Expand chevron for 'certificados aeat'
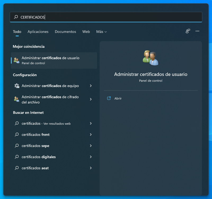Viewport: 212px width, 199px height. [91, 168]
